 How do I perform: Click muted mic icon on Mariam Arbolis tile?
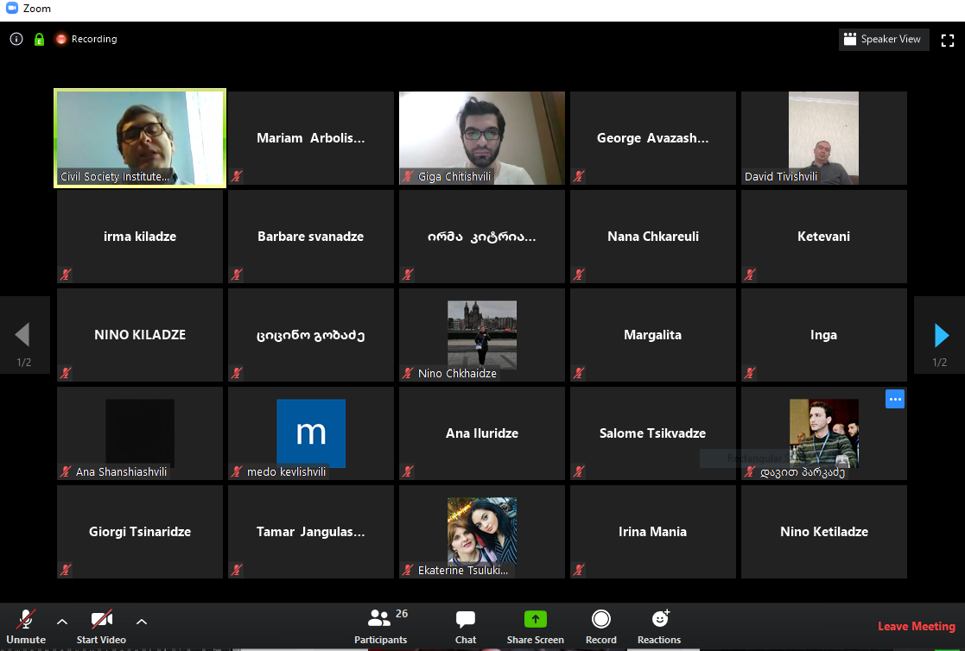[x=237, y=176]
